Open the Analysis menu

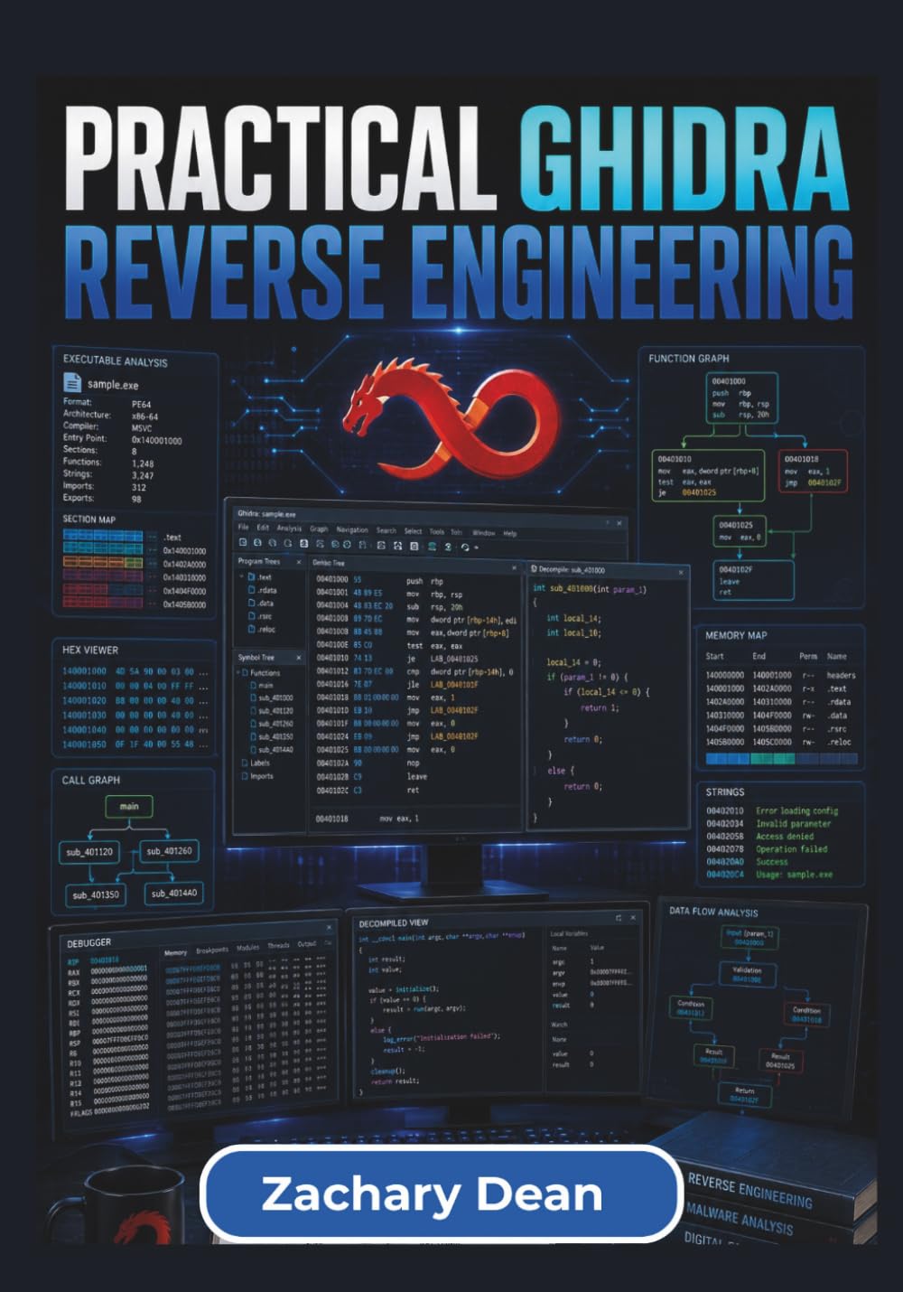(x=289, y=529)
